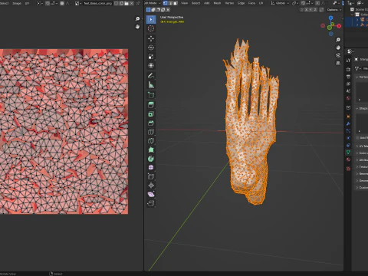Open the Face menu
368x276 pixels.
coord(251,3)
